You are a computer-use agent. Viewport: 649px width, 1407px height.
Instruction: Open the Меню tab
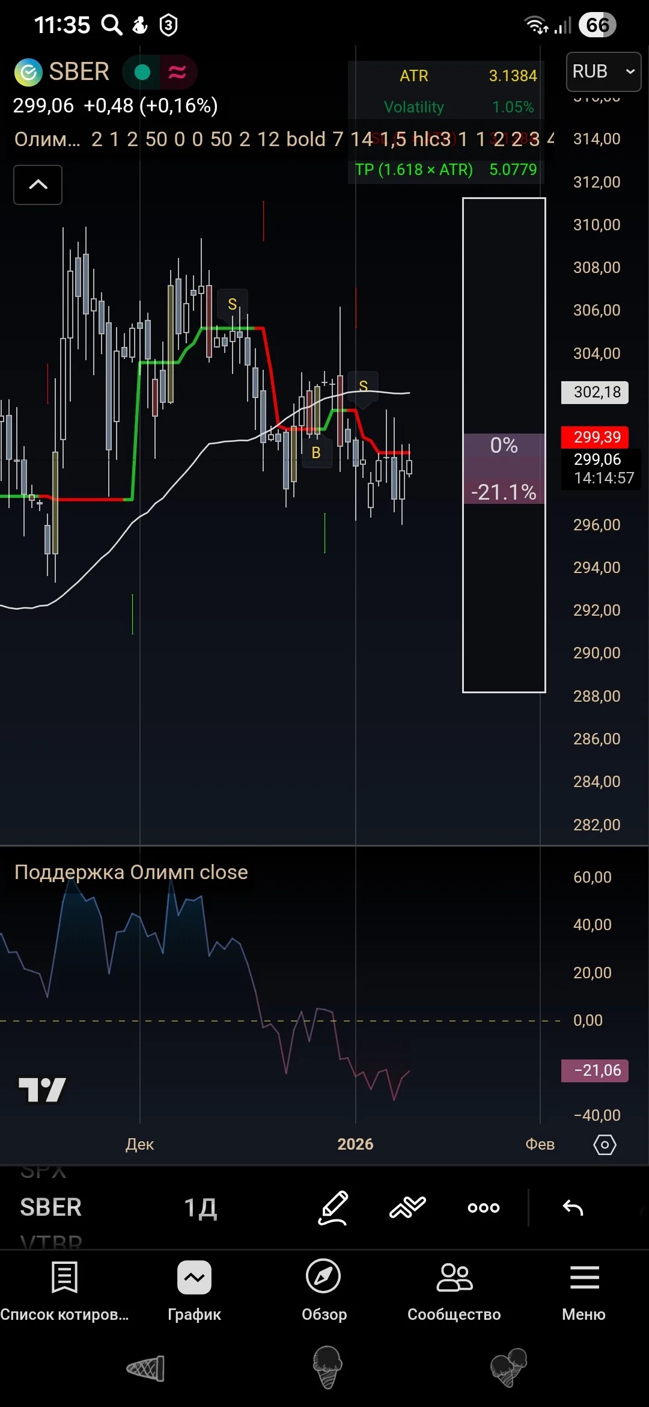[583, 1292]
